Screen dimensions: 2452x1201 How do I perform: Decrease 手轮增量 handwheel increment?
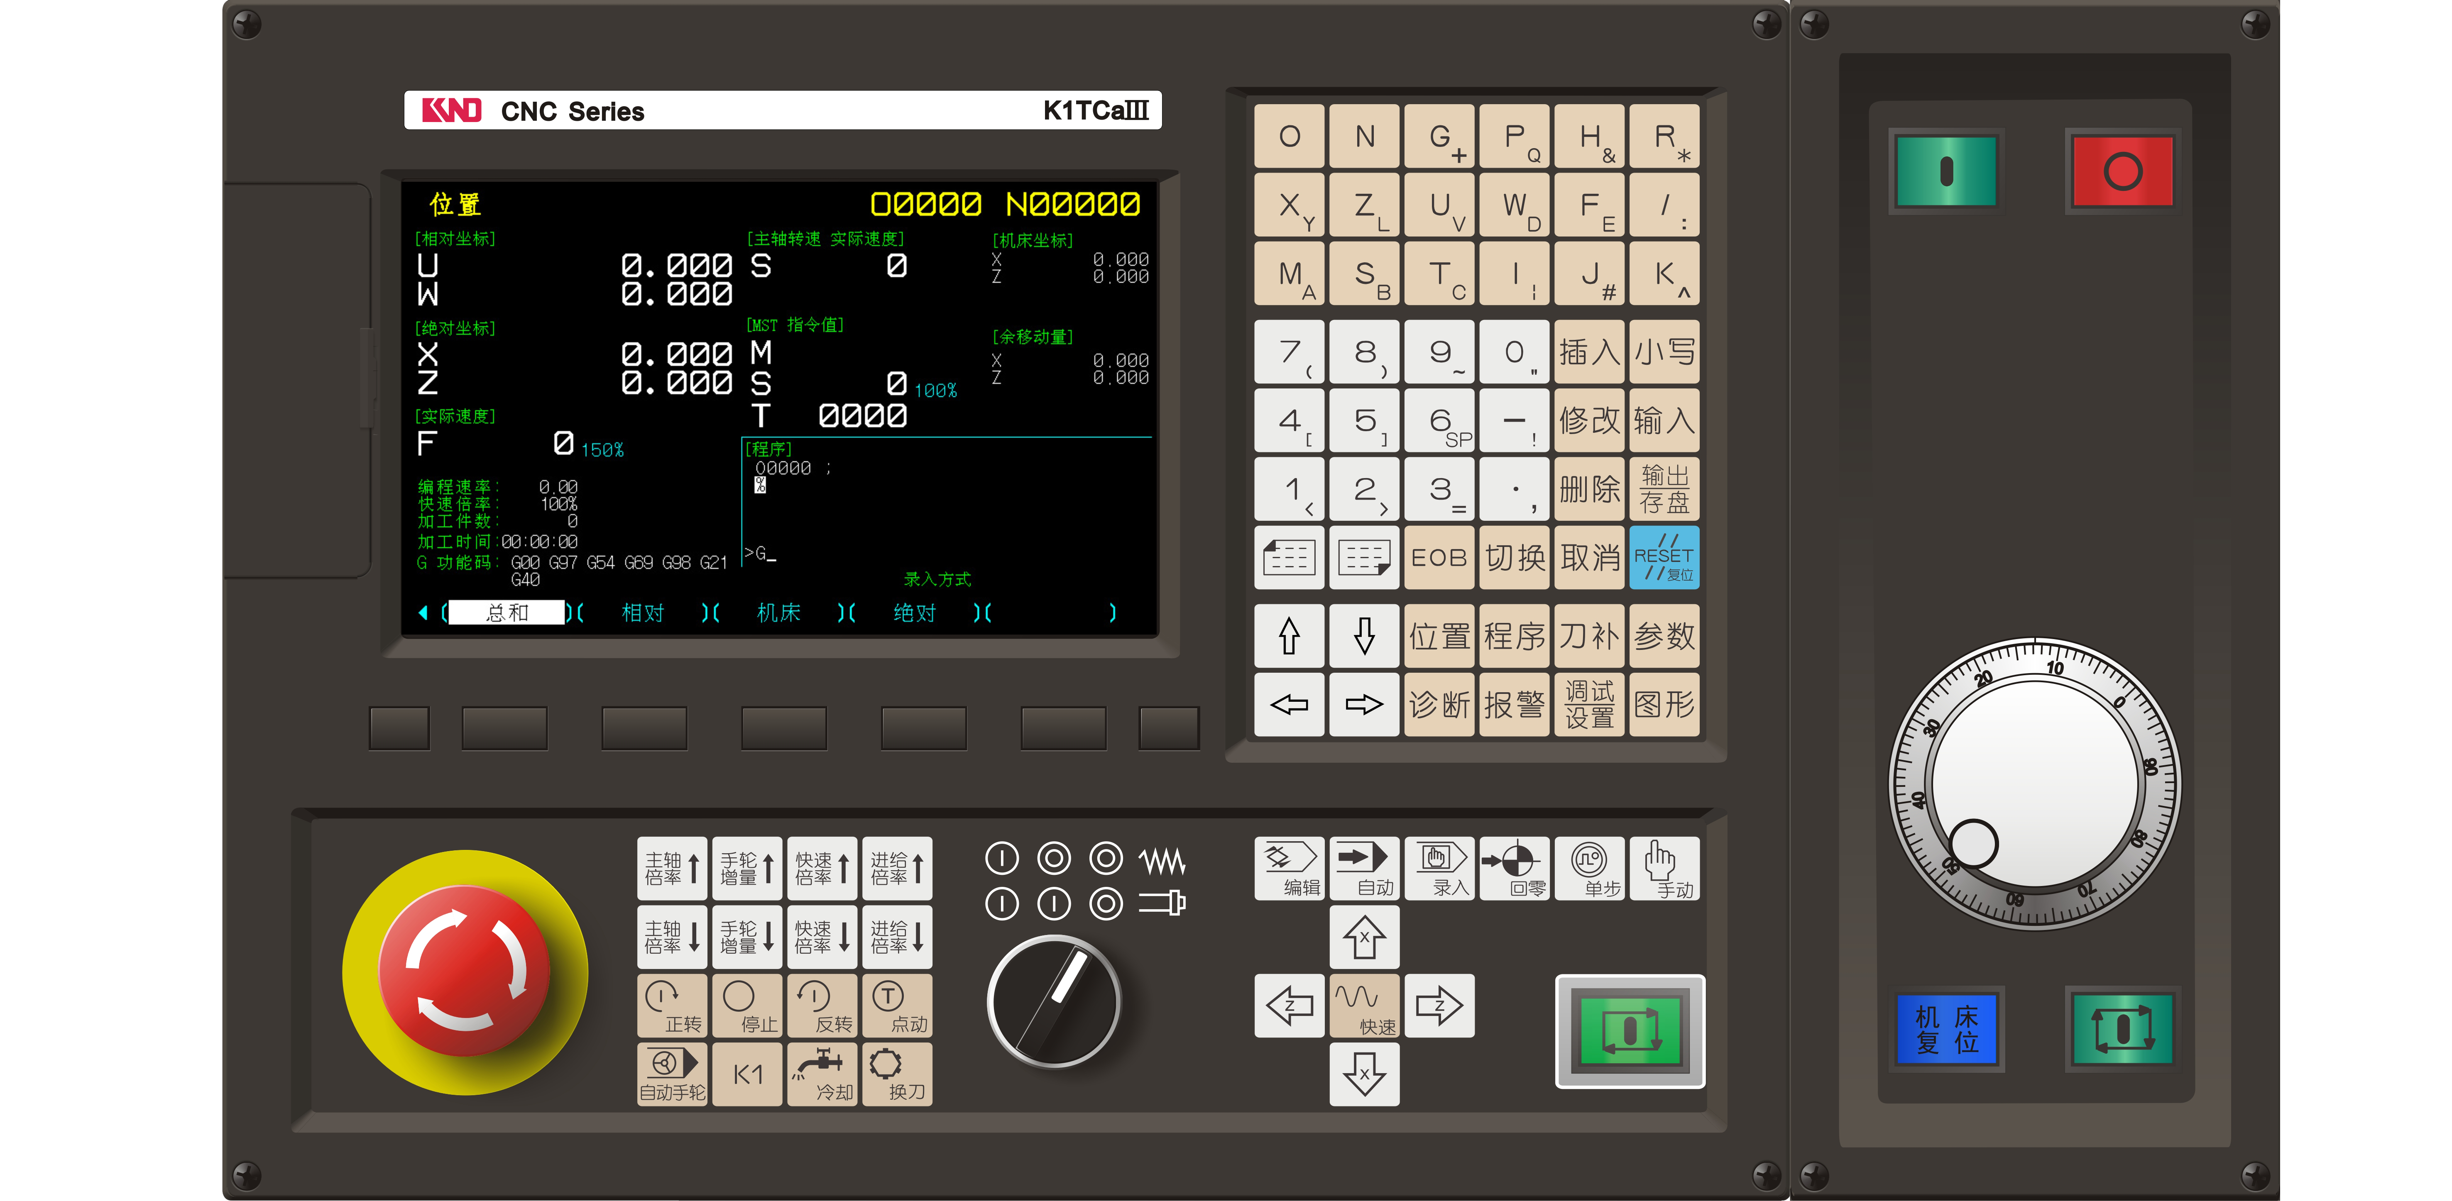(747, 937)
